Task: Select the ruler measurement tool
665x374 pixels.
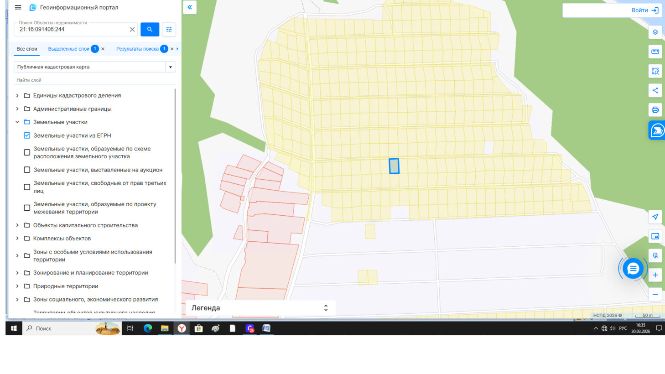Action: 655,52
